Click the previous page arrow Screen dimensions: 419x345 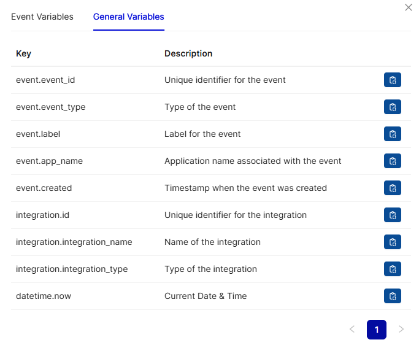click(x=352, y=330)
